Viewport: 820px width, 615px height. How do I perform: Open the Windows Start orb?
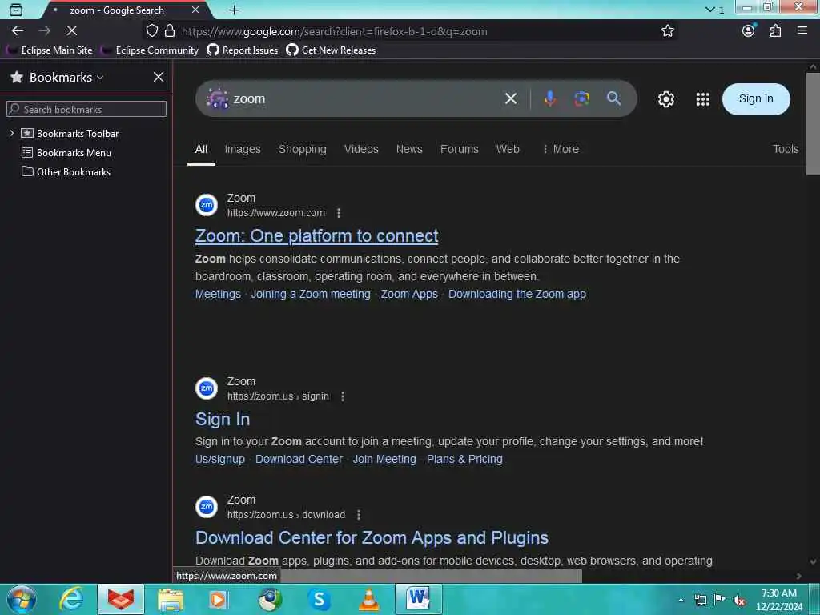pyautogui.click(x=22, y=599)
